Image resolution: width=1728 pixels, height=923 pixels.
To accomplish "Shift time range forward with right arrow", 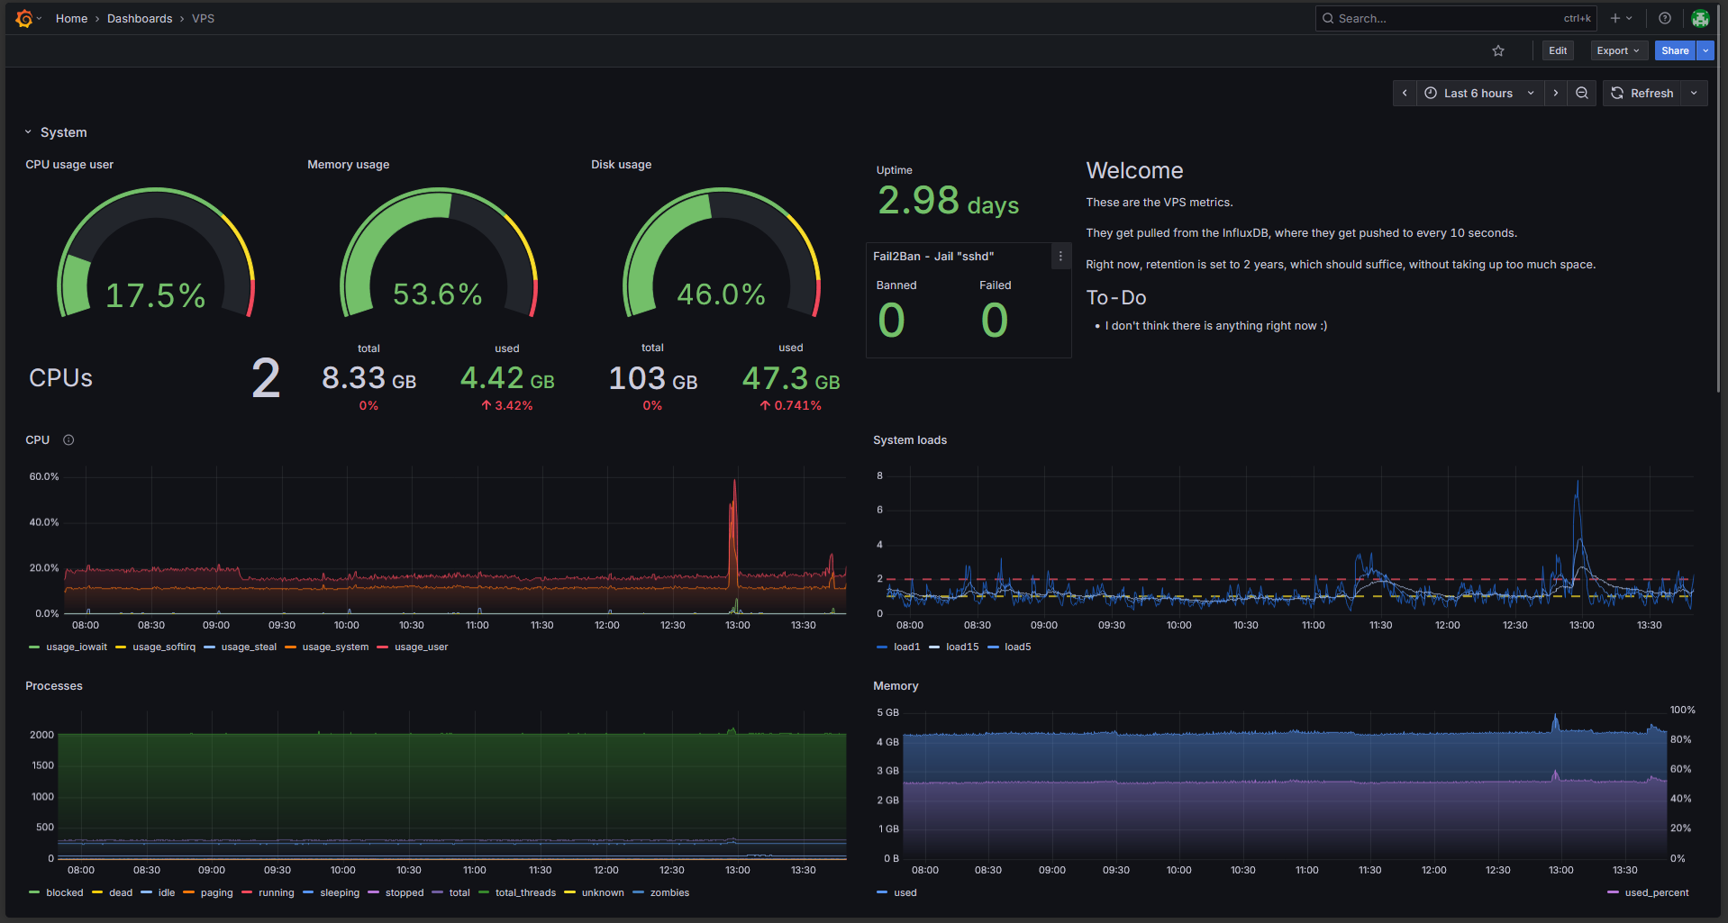I will pyautogui.click(x=1556, y=93).
